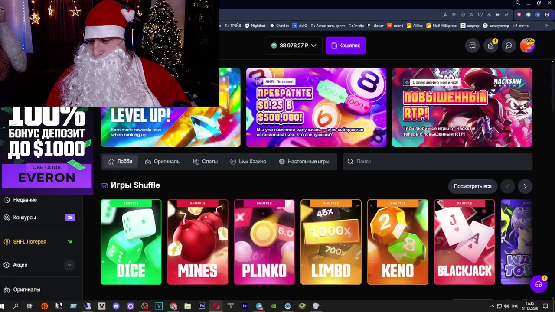Expand the 38 976,27 ₽ balance dropdown
555x312 pixels.
click(x=294, y=45)
